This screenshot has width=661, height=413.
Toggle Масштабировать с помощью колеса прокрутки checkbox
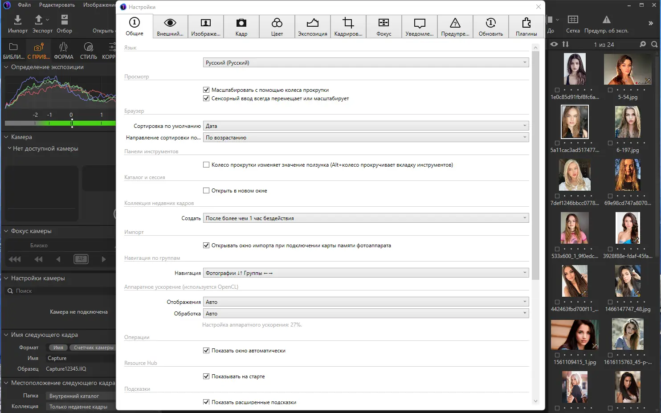tap(206, 90)
